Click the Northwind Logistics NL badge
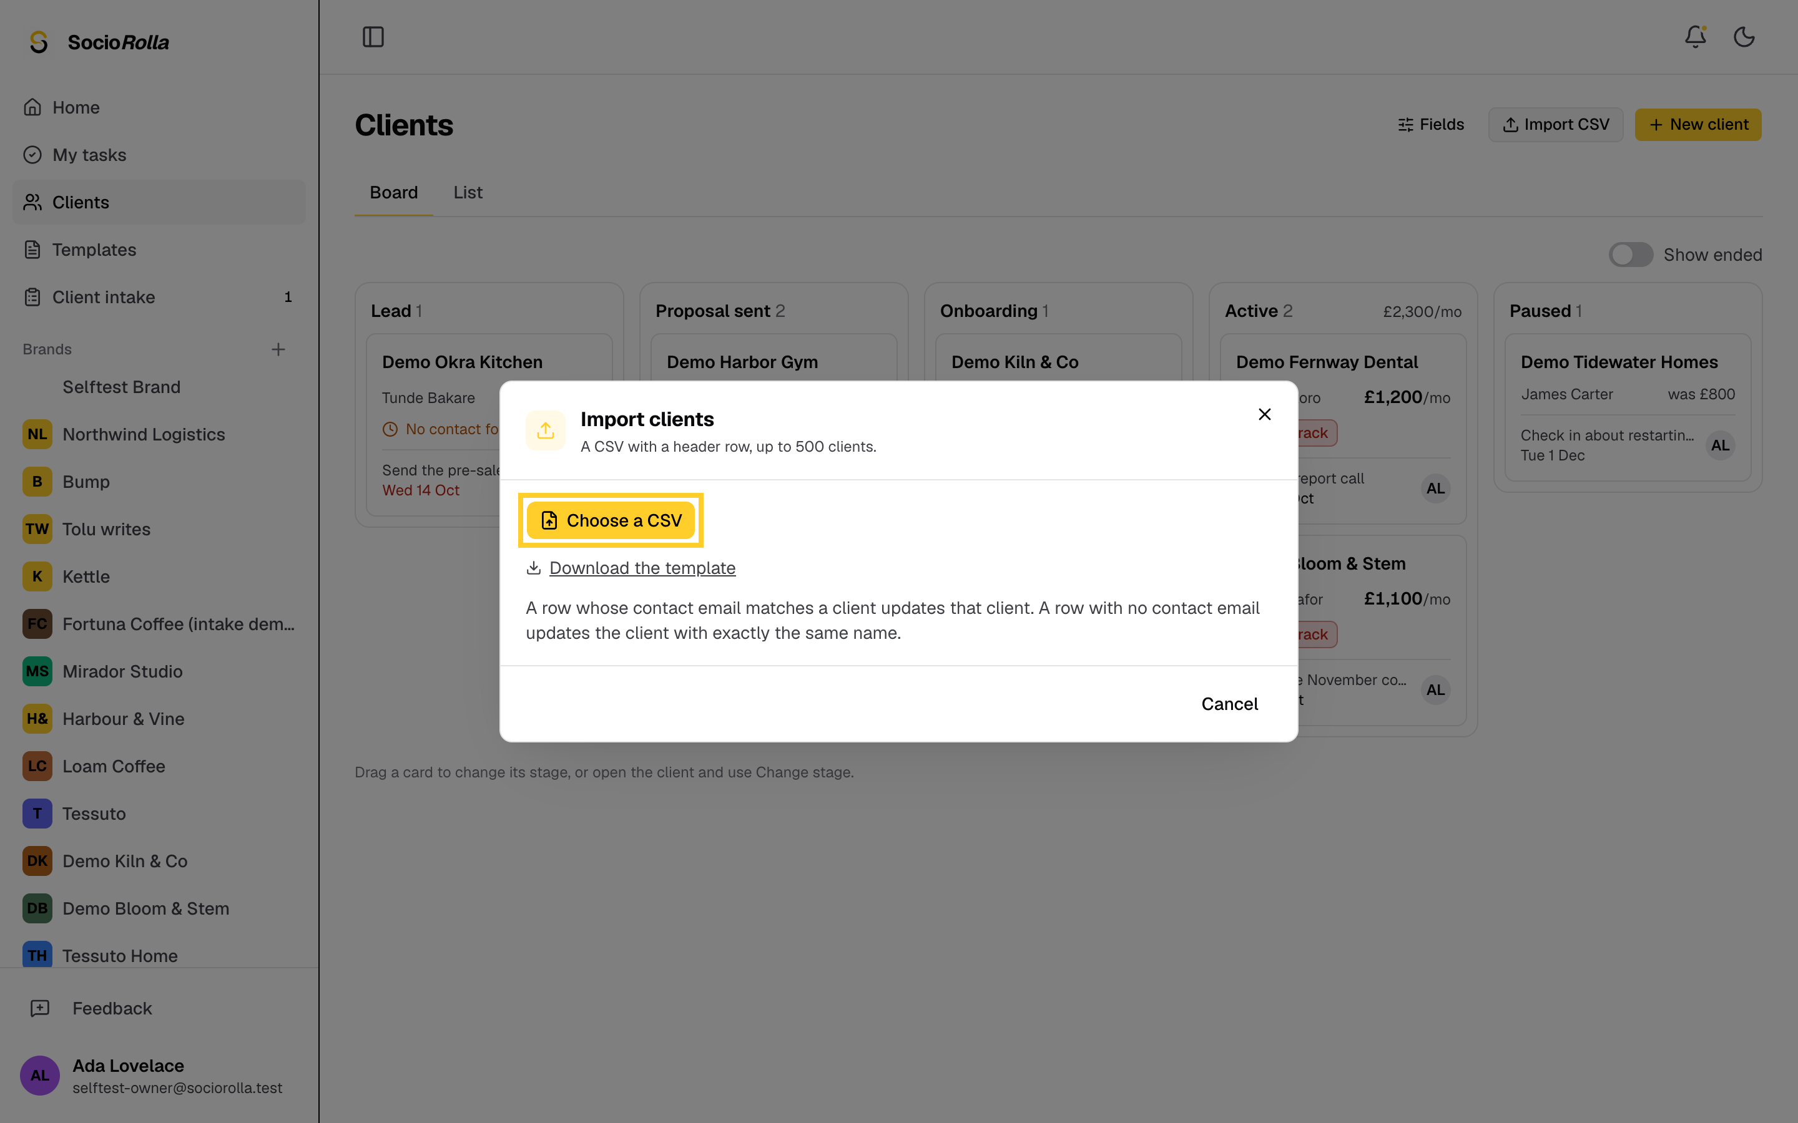 tap(37, 434)
